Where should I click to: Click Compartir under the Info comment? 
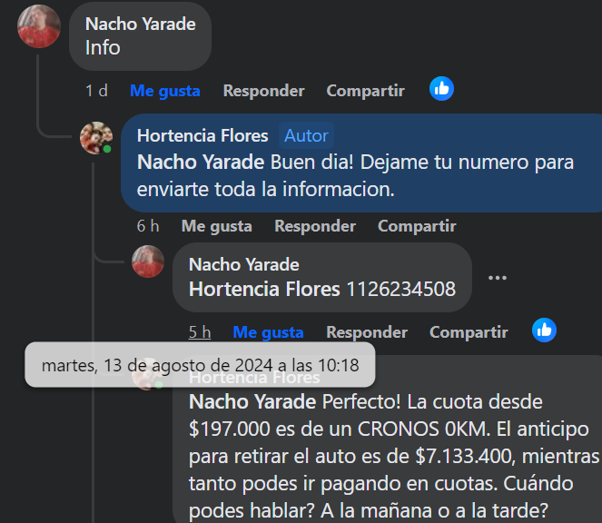point(366,91)
